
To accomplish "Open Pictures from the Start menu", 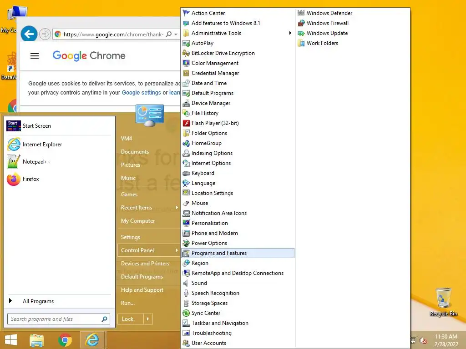I will coord(131,165).
